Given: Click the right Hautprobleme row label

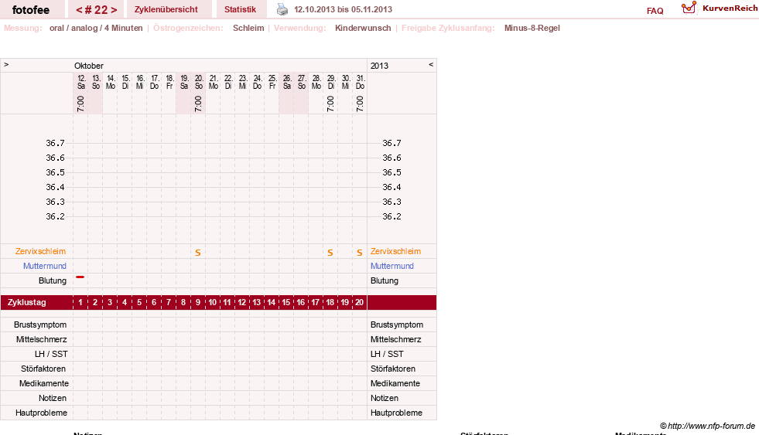Looking at the screenshot, I should [x=396, y=413].
